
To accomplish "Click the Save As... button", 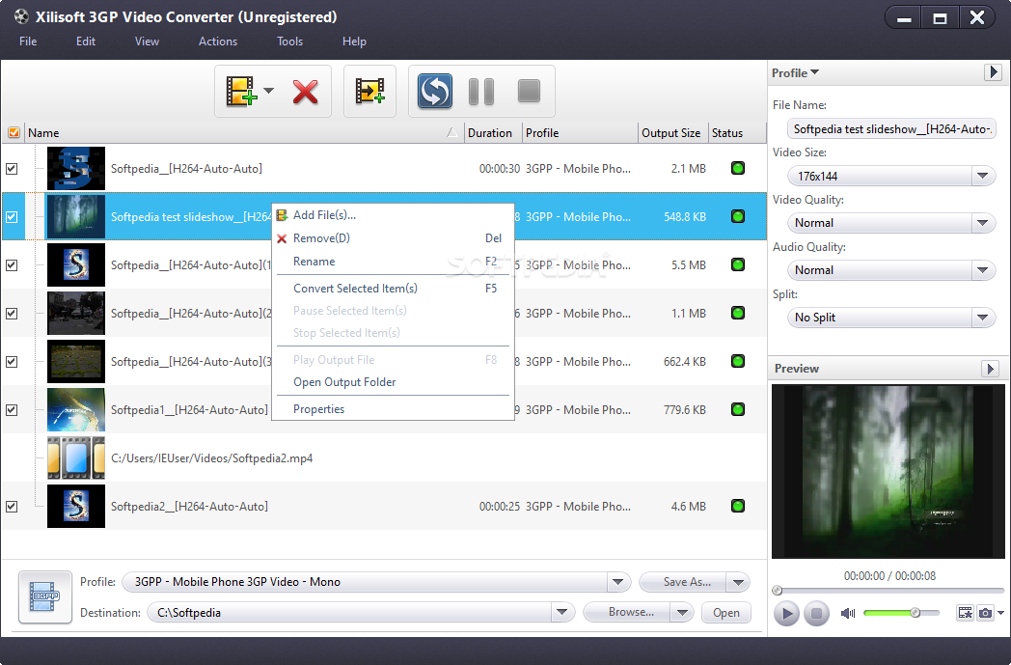I will tap(683, 582).
